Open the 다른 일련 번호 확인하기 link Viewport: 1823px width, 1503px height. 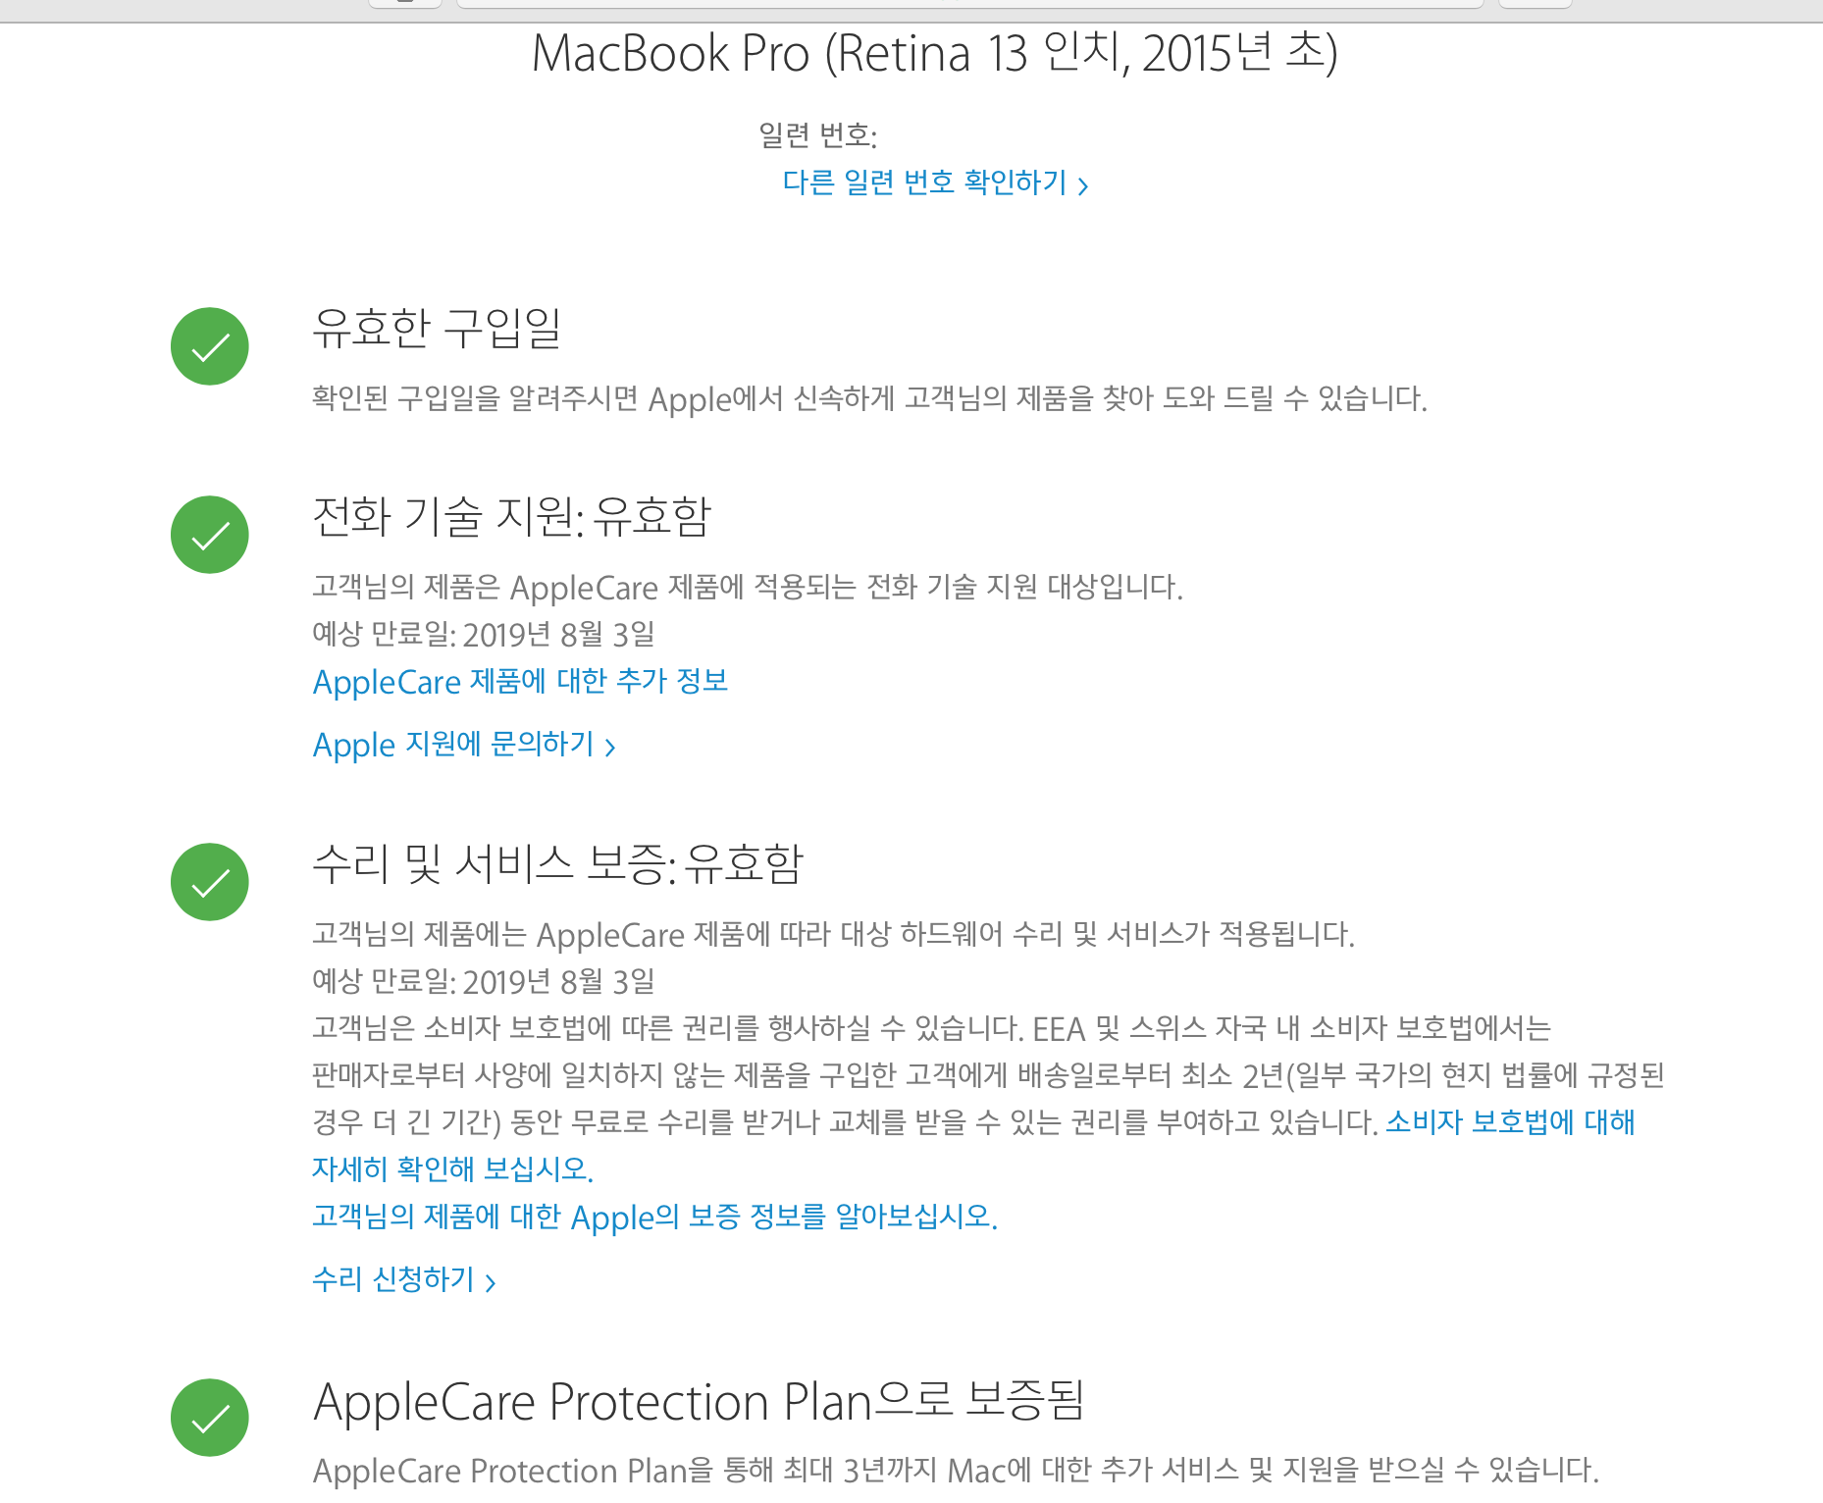924,182
